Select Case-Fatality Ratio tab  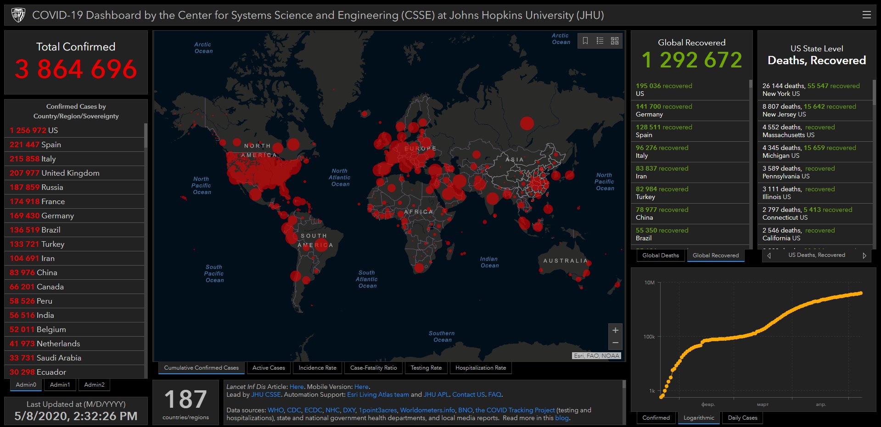click(373, 368)
